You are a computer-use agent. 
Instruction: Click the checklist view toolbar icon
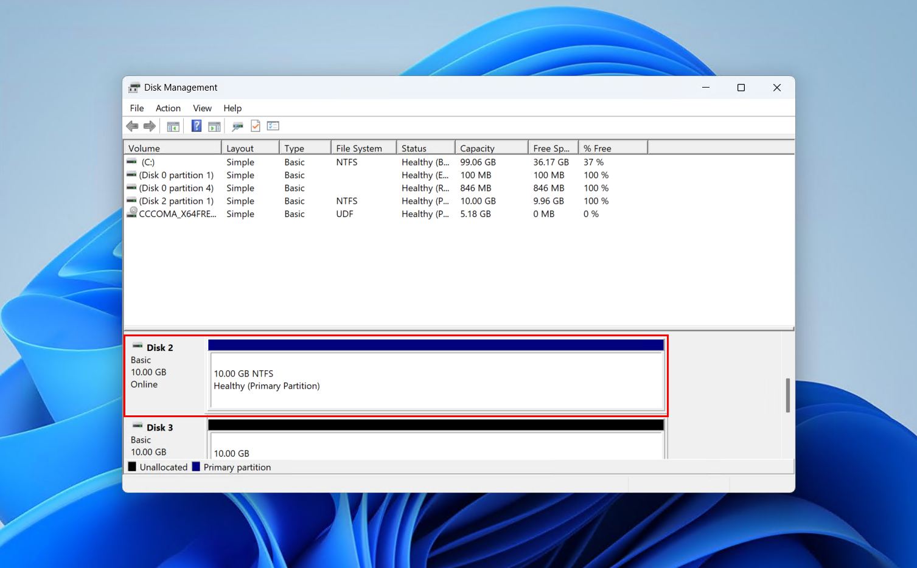(x=273, y=126)
